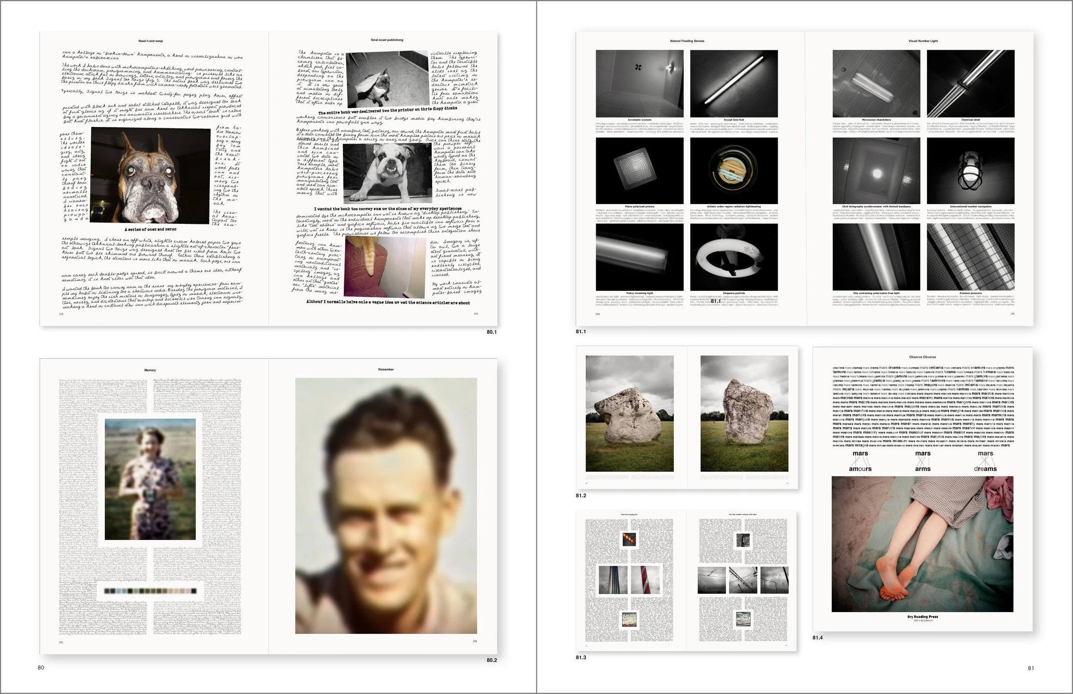Click the 'Visual Number Light' page header

923,41
